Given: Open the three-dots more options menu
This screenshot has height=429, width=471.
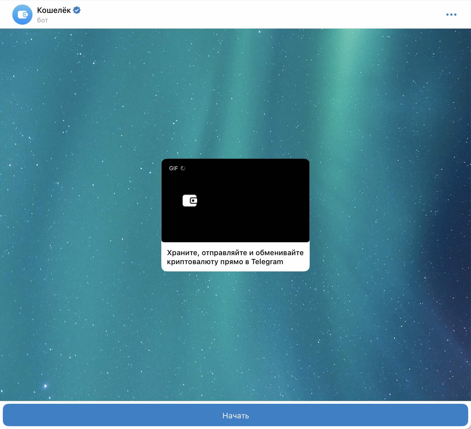Looking at the screenshot, I should (x=451, y=15).
